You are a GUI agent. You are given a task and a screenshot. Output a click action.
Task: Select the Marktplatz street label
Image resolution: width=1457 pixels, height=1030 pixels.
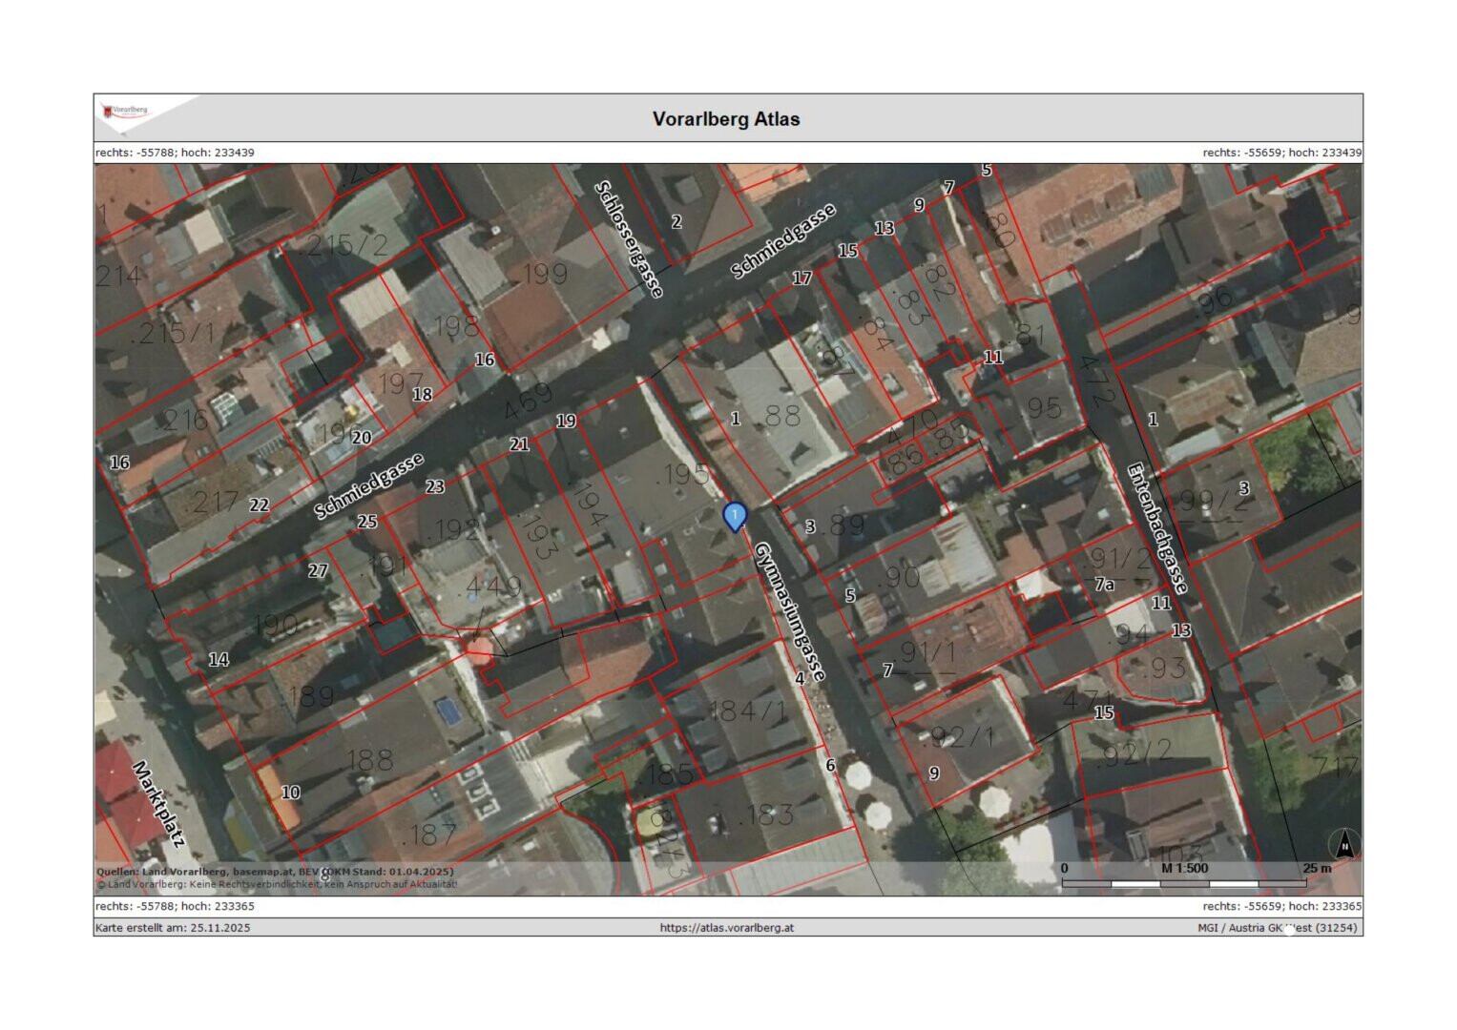158,803
